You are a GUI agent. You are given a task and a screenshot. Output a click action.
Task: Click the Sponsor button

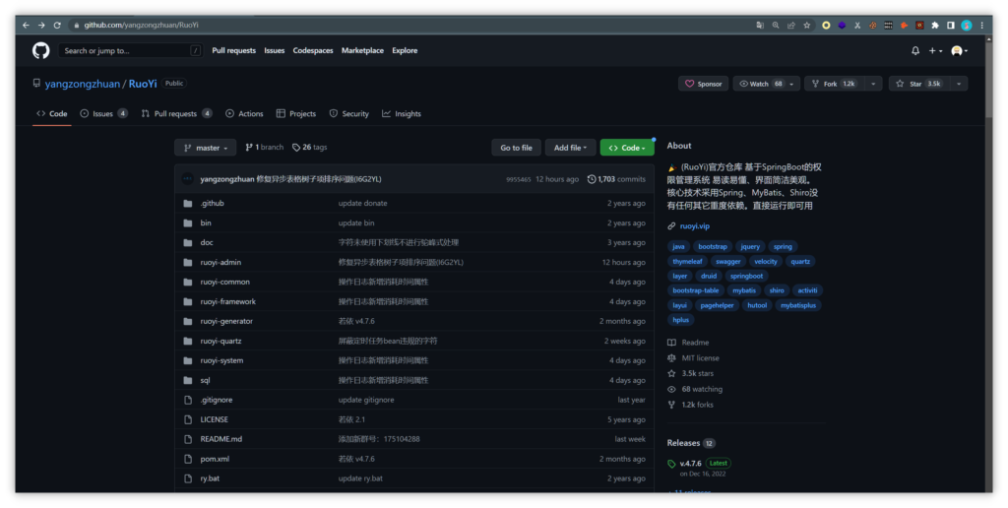tap(703, 84)
